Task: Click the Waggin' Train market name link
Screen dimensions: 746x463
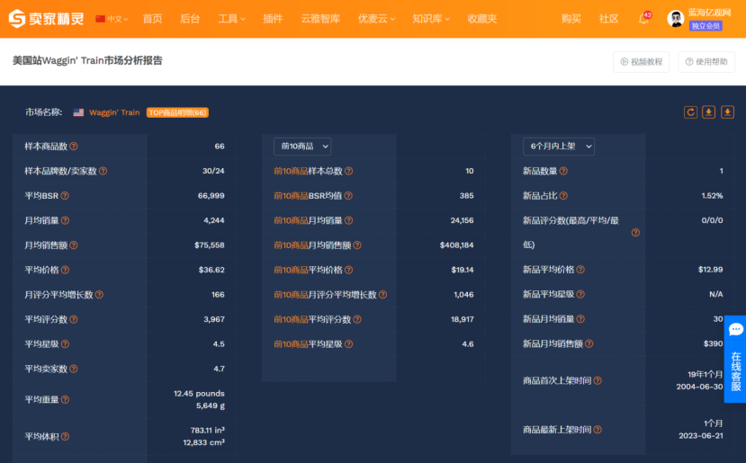Action: 114,112
